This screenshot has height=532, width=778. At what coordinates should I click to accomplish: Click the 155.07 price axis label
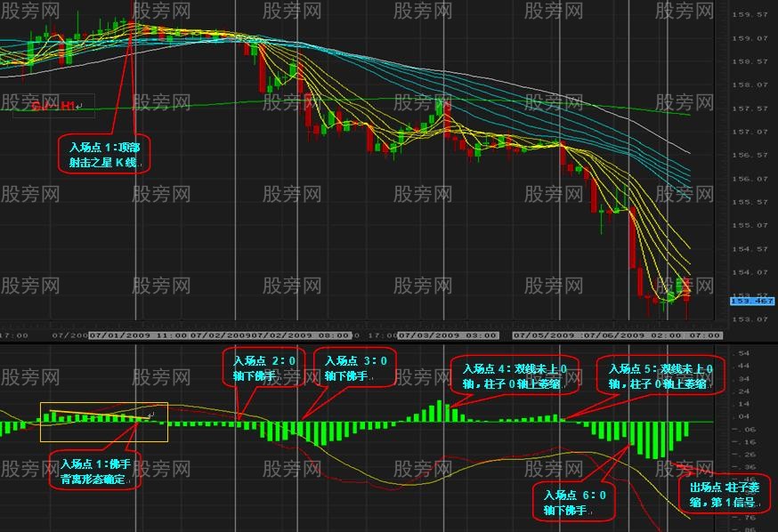[x=750, y=225]
